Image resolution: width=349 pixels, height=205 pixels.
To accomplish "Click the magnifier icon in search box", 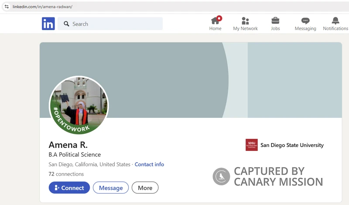I will [x=66, y=24].
